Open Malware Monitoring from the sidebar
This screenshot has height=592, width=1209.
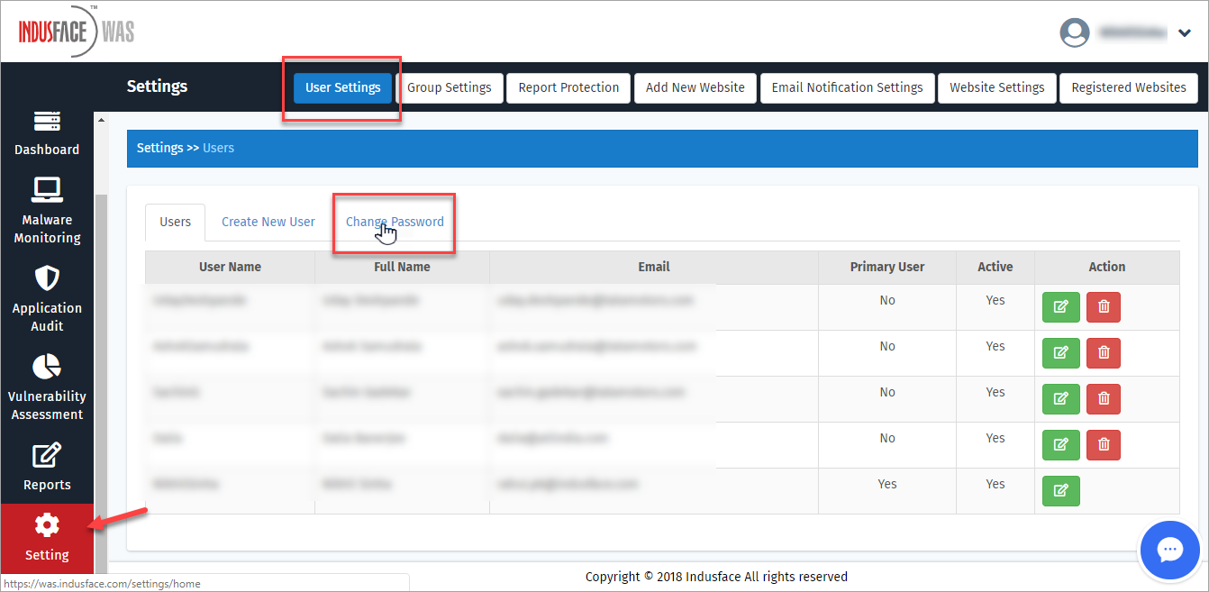tap(47, 211)
